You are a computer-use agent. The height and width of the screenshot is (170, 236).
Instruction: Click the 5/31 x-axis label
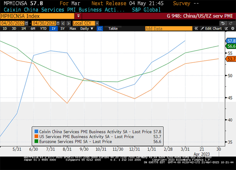[x=17, y=149]
